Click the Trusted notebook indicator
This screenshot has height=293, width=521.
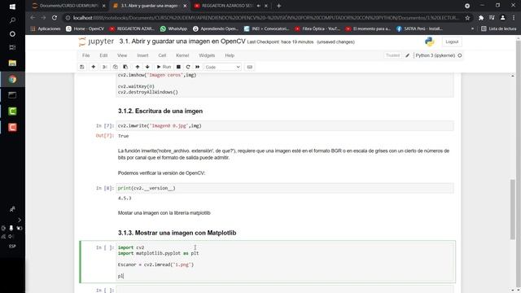tap(392, 55)
